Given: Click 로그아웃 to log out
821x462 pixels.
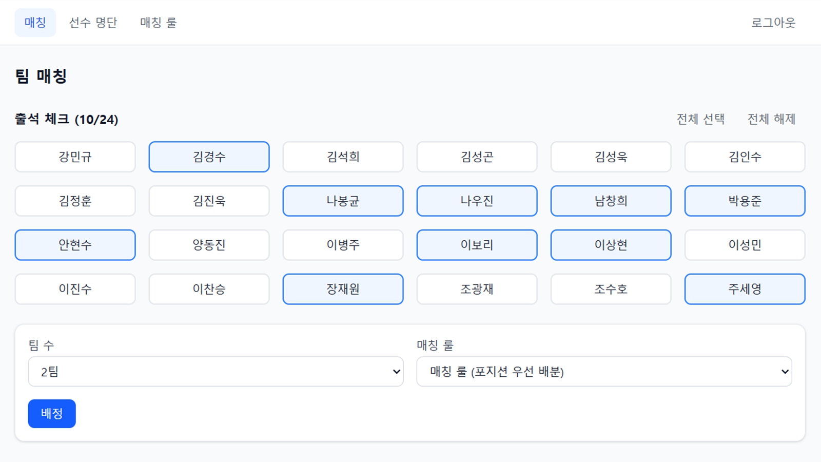Looking at the screenshot, I should click(x=772, y=22).
